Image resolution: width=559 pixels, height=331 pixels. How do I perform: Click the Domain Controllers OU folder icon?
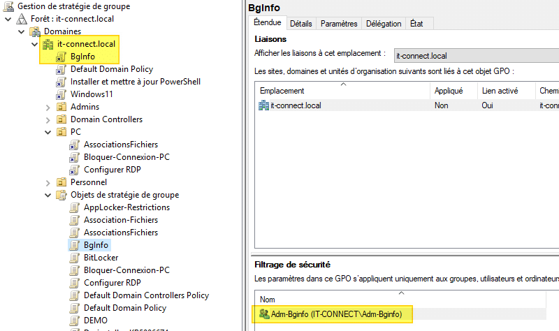click(61, 119)
